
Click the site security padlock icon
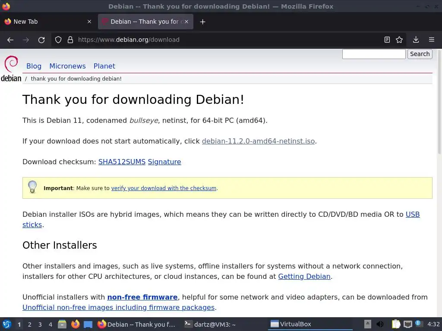70,40
